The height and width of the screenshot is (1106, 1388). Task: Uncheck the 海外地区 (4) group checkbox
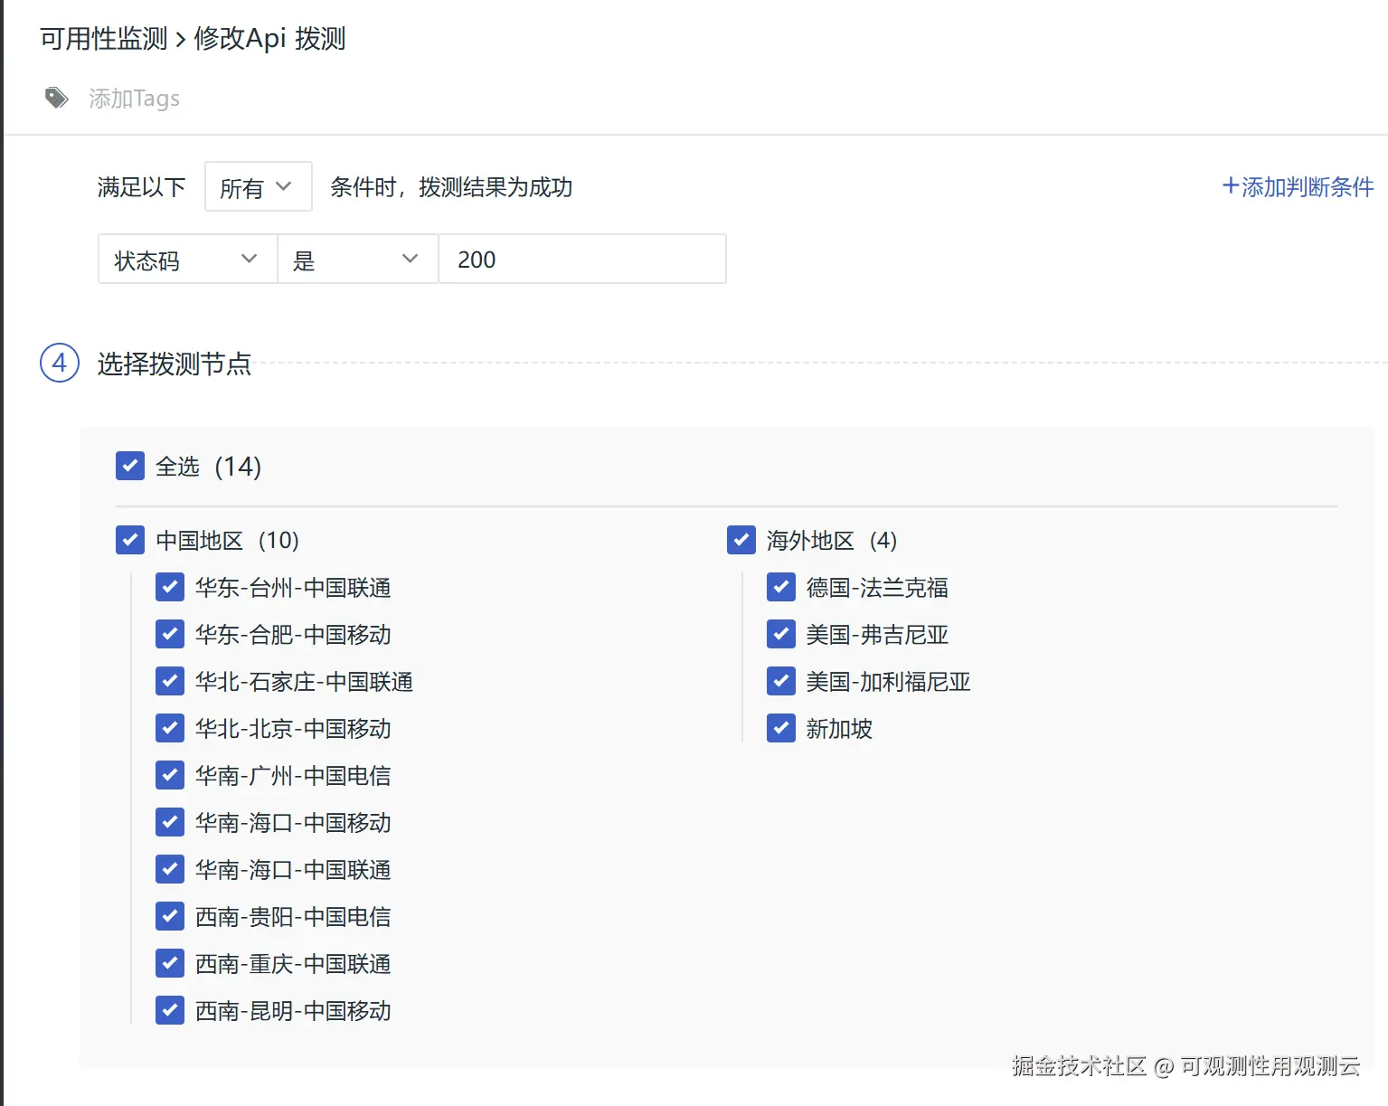pos(741,540)
